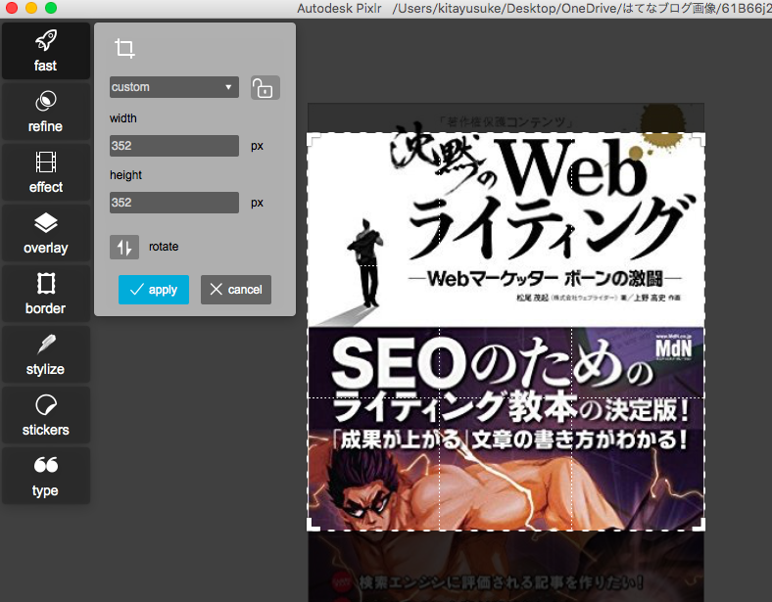Click the width input field
Image resolution: width=772 pixels, height=602 pixels.
[173, 146]
